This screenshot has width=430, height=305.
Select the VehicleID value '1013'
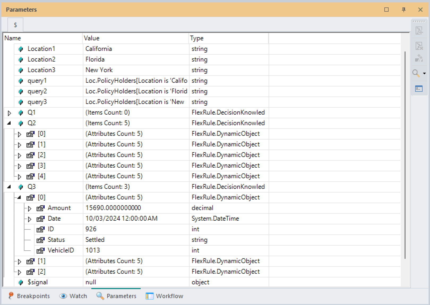coord(93,250)
